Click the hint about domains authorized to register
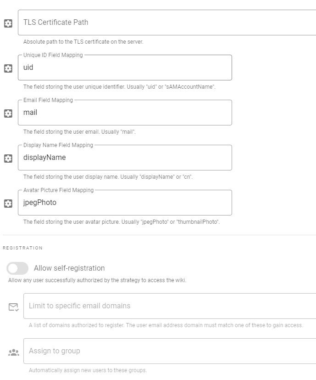316x380 pixels. pos(166,325)
